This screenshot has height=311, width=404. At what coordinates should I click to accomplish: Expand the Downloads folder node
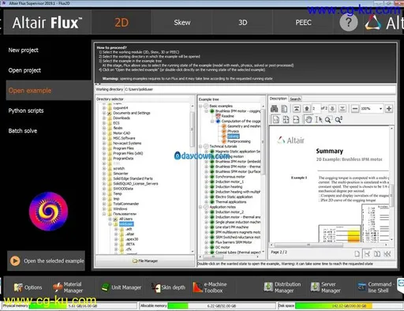[x=104, y=118]
